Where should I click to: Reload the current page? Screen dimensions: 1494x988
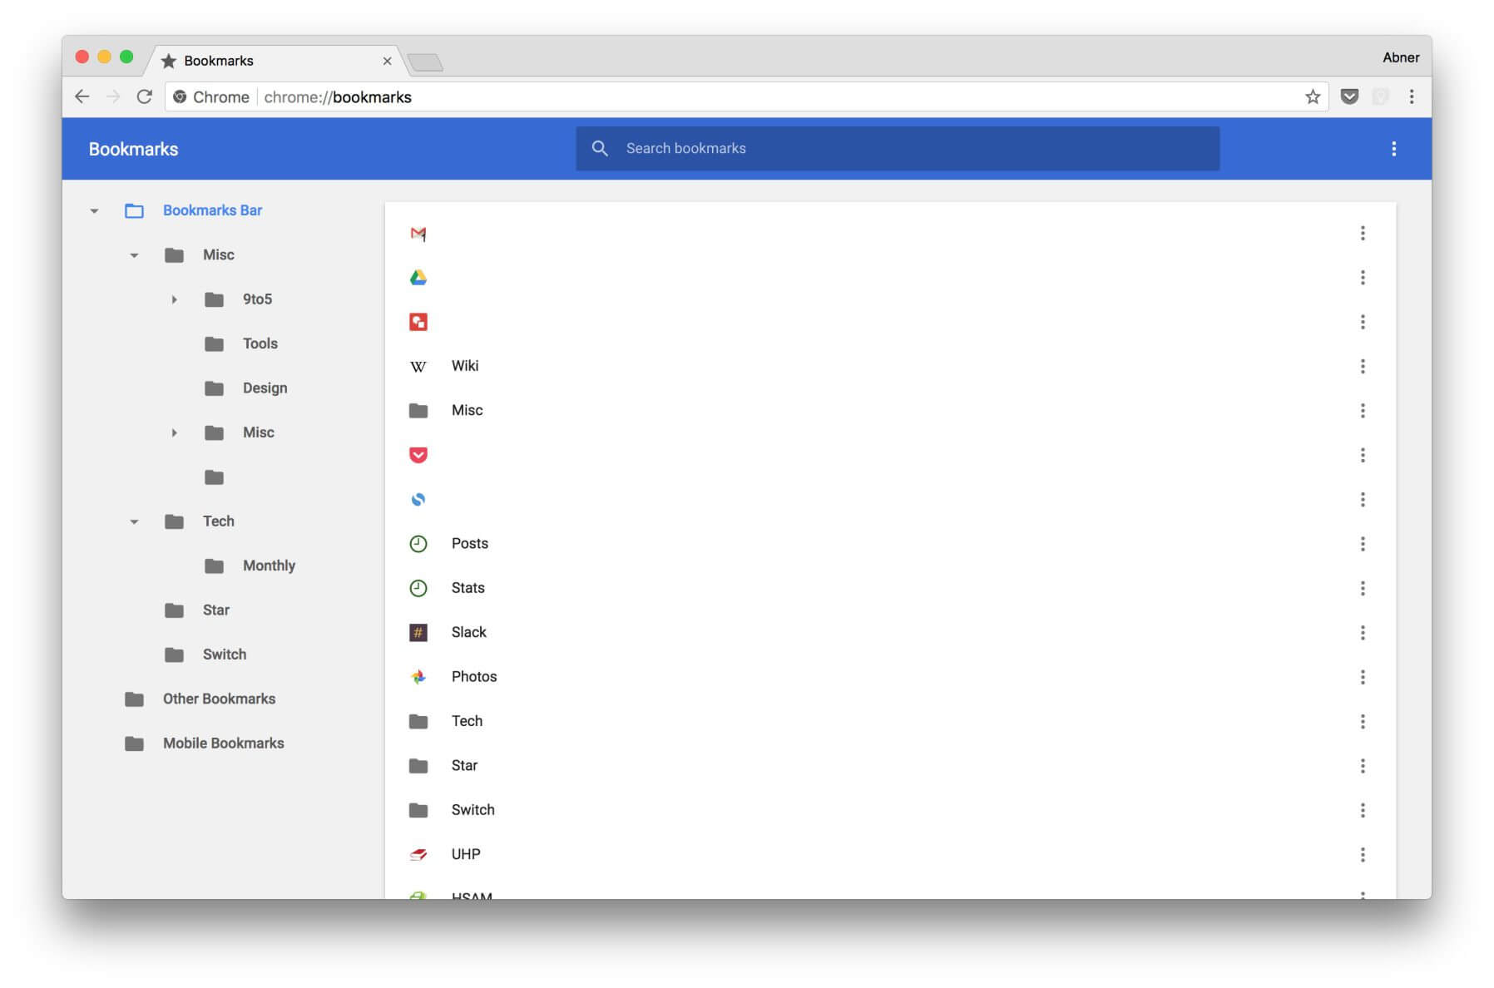[x=145, y=97]
